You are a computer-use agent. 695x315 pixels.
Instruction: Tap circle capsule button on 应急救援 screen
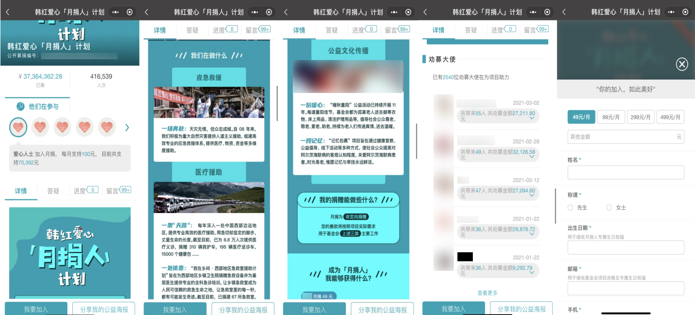[x=269, y=12]
